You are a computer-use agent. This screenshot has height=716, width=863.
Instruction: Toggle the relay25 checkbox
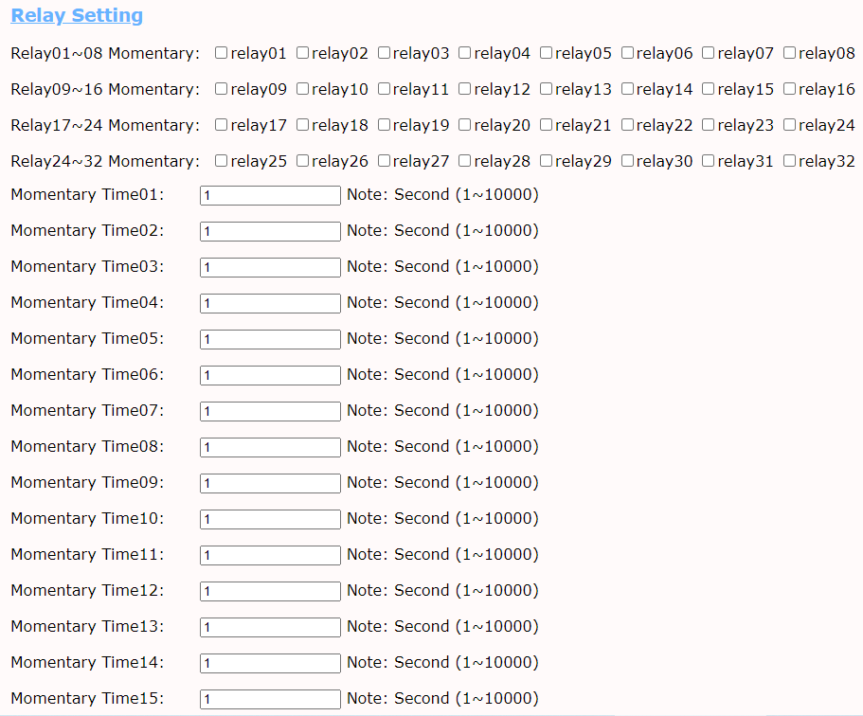pos(222,161)
